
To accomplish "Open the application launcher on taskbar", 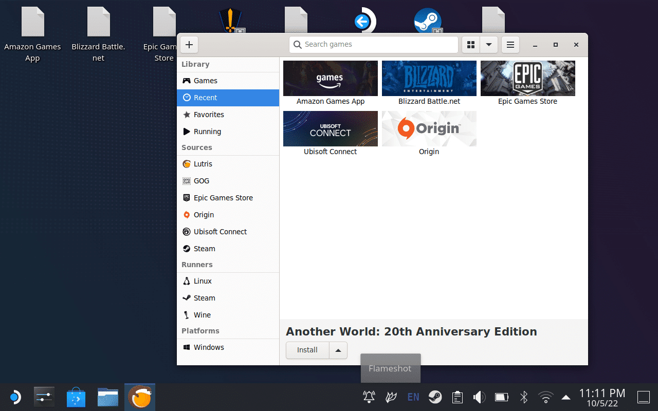I will (15, 397).
